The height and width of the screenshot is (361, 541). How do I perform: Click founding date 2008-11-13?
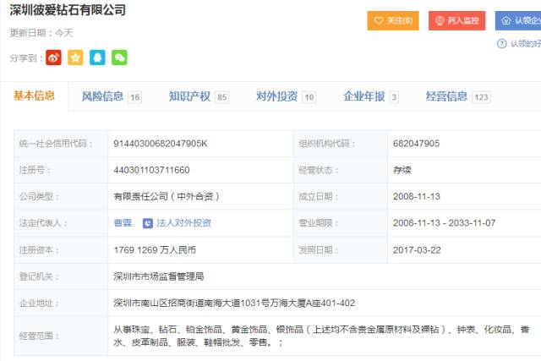(x=417, y=197)
